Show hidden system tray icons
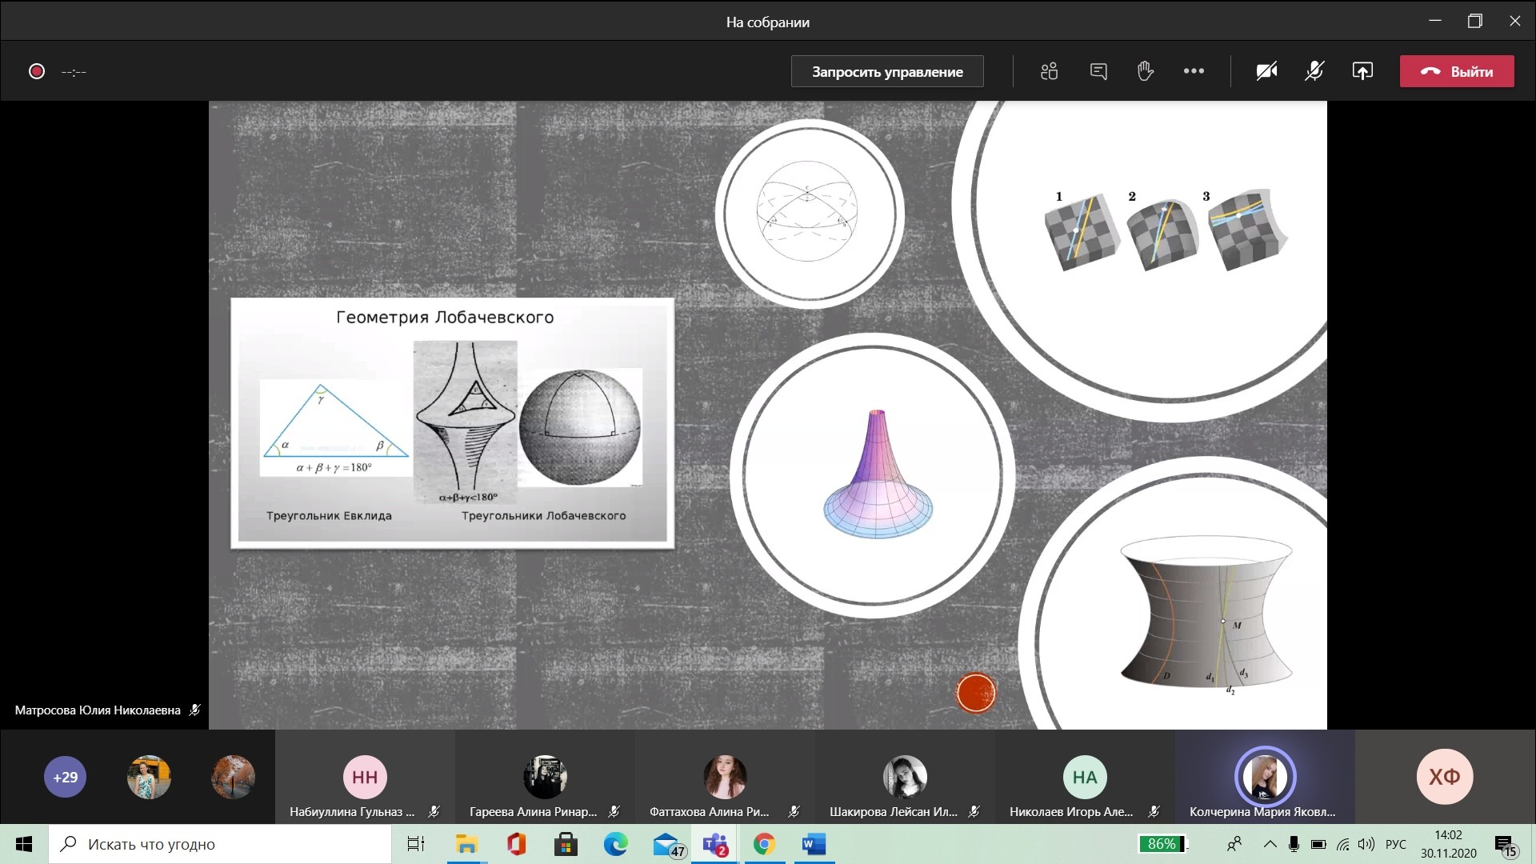The height and width of the screenshot is (864, 1536). tap(1270, 844)
